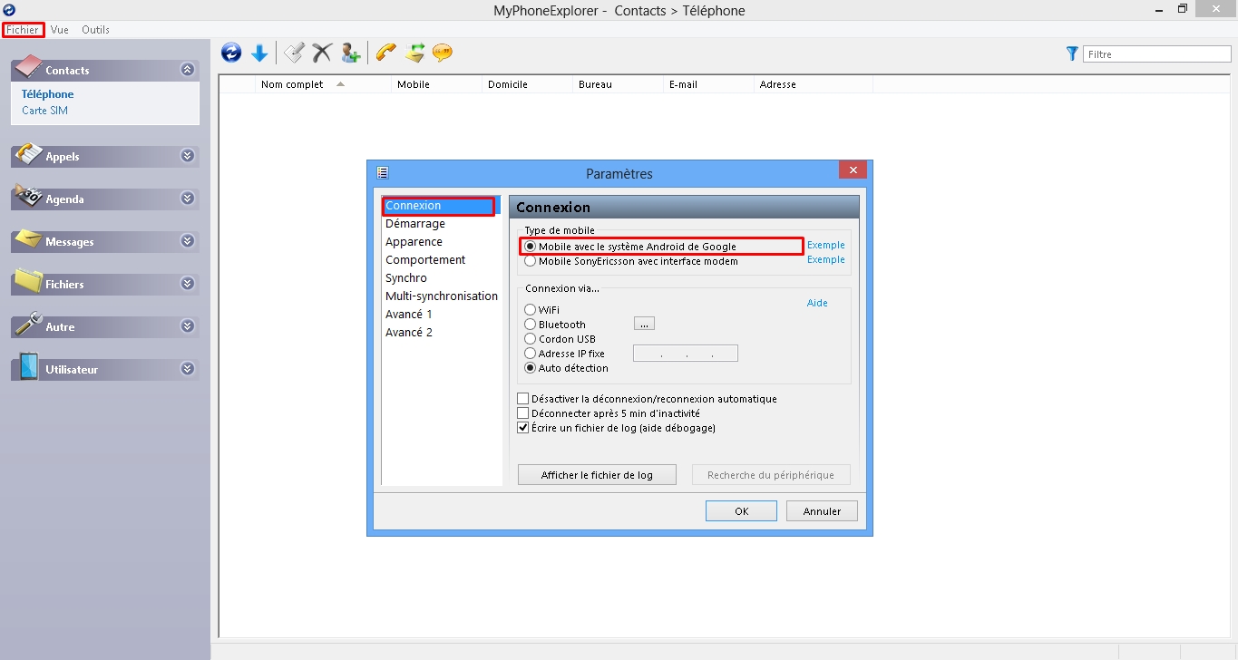The image size is (1238, 660).
Task: Choose Cordon USB connection type
Action: click(x=531, y=339)
